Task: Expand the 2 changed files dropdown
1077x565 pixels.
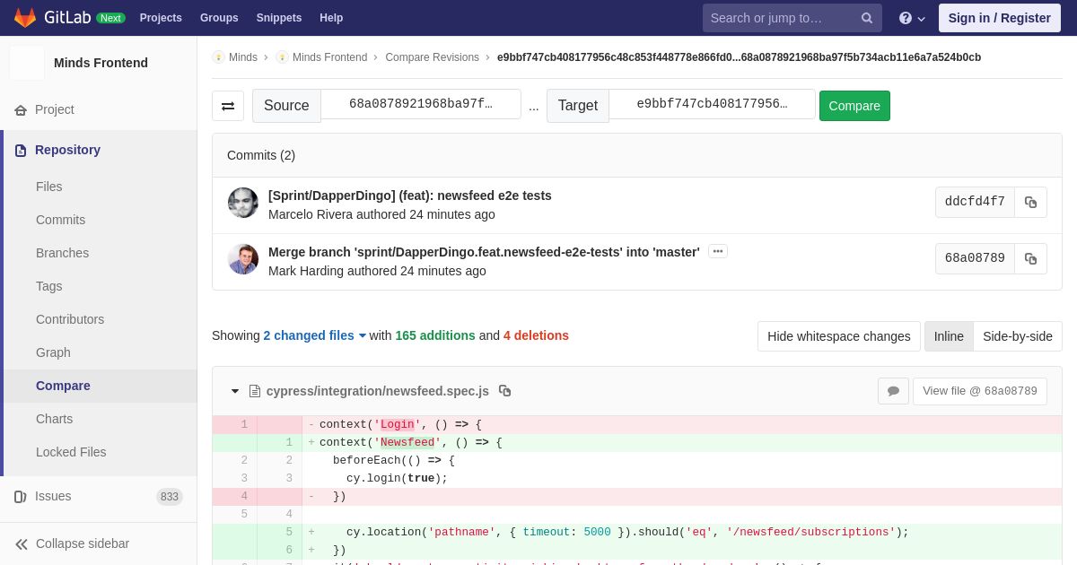Action: pyautogui.click(x=314, y=335)
